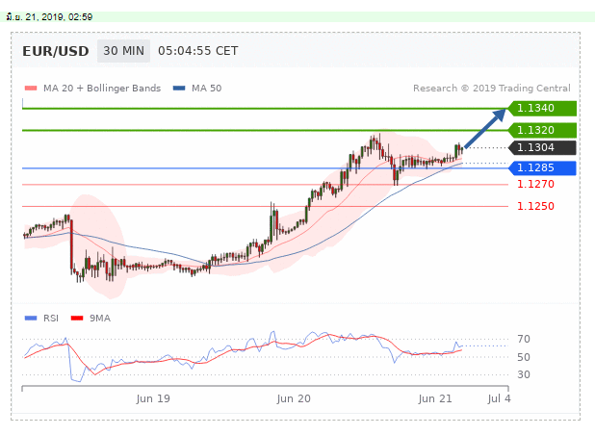Viewport: 595px width, 435px height.
Task: Click the 1.1285 pivot price tag
Action: pyautogui.click(x=542, y=167)
